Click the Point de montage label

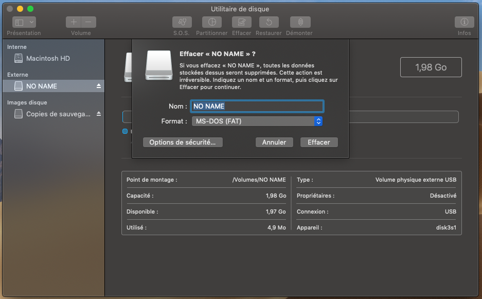(152, 180)
